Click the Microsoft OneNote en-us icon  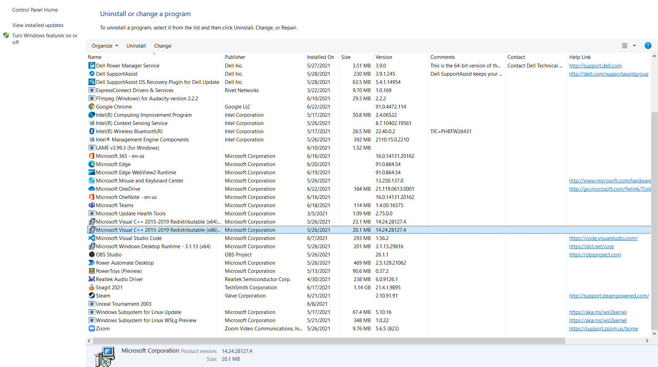point(92,197)
